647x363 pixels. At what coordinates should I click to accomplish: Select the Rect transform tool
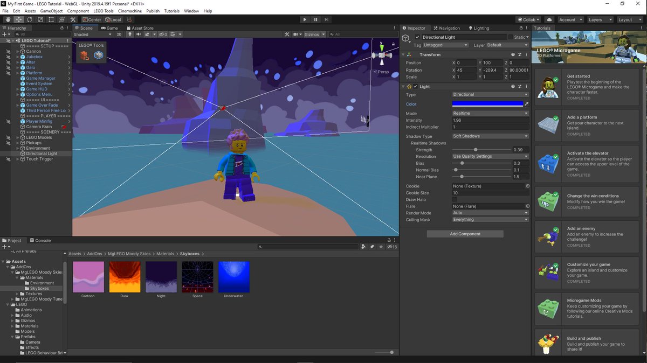(x=51, y=19)
